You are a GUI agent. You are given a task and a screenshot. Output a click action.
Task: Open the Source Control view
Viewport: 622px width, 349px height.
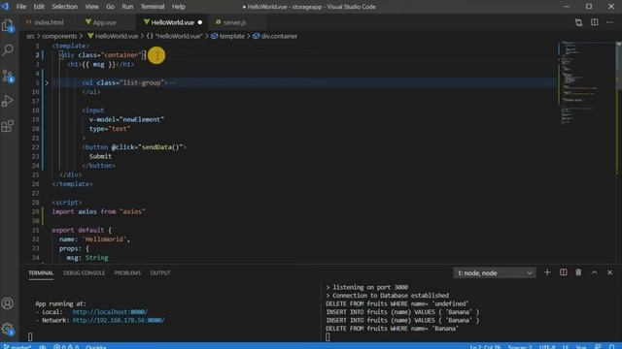coord(8,76)
